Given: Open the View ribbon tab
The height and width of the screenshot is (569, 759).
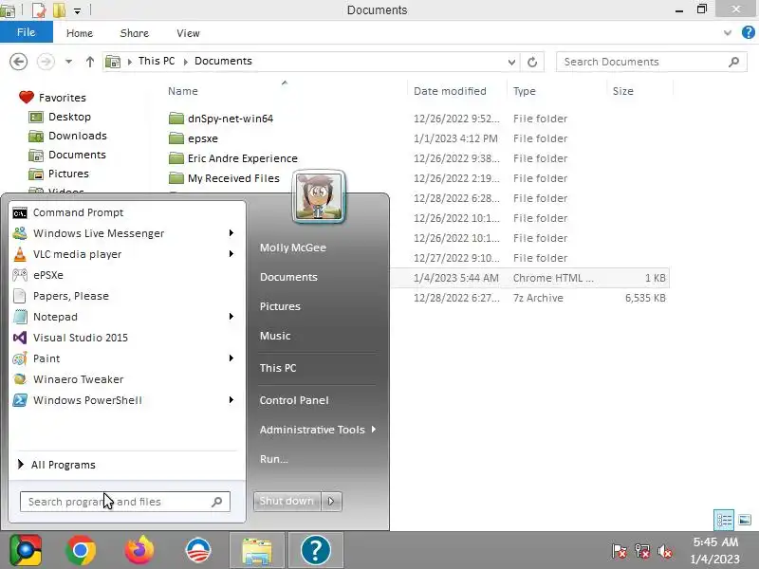Looking at the screenshot, I should point(188,33).
